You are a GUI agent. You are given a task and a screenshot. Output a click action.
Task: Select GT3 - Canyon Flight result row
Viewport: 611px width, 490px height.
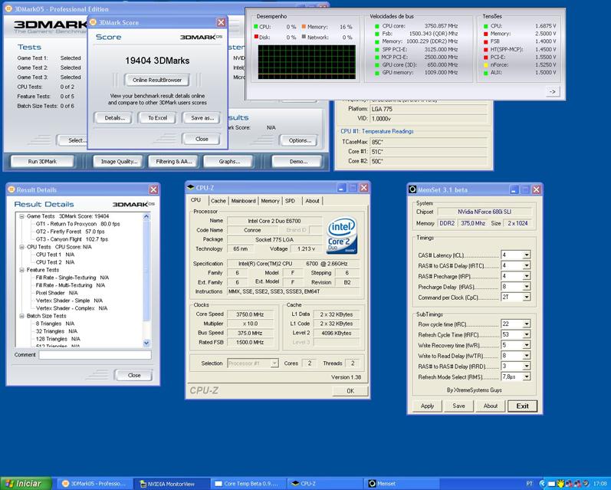pyautogui.click(x=72, y=239)
